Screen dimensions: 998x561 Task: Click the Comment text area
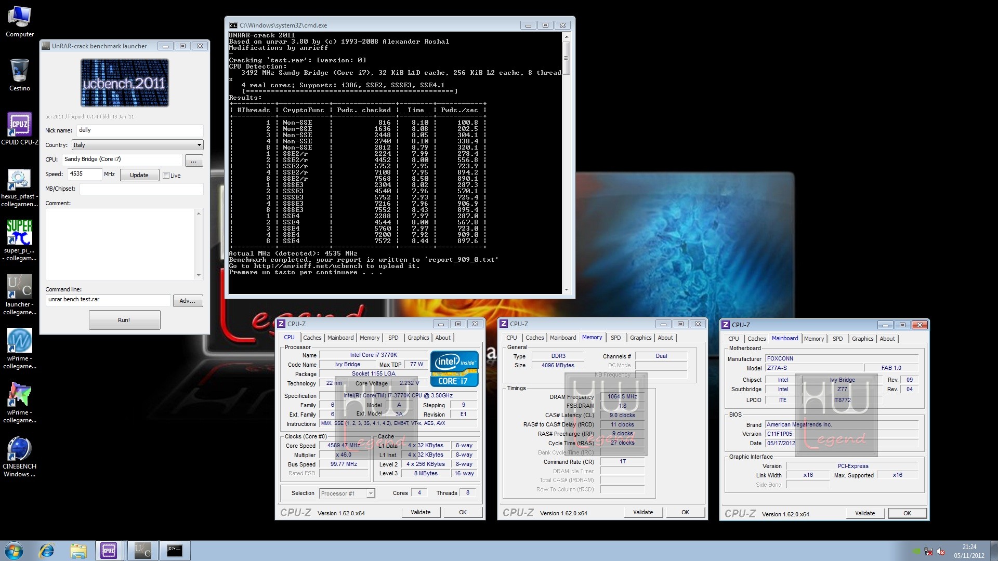(x=120, y=244)
